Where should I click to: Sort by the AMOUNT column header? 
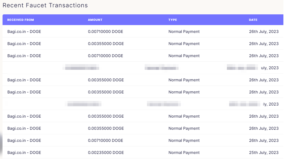click(95, 20)
